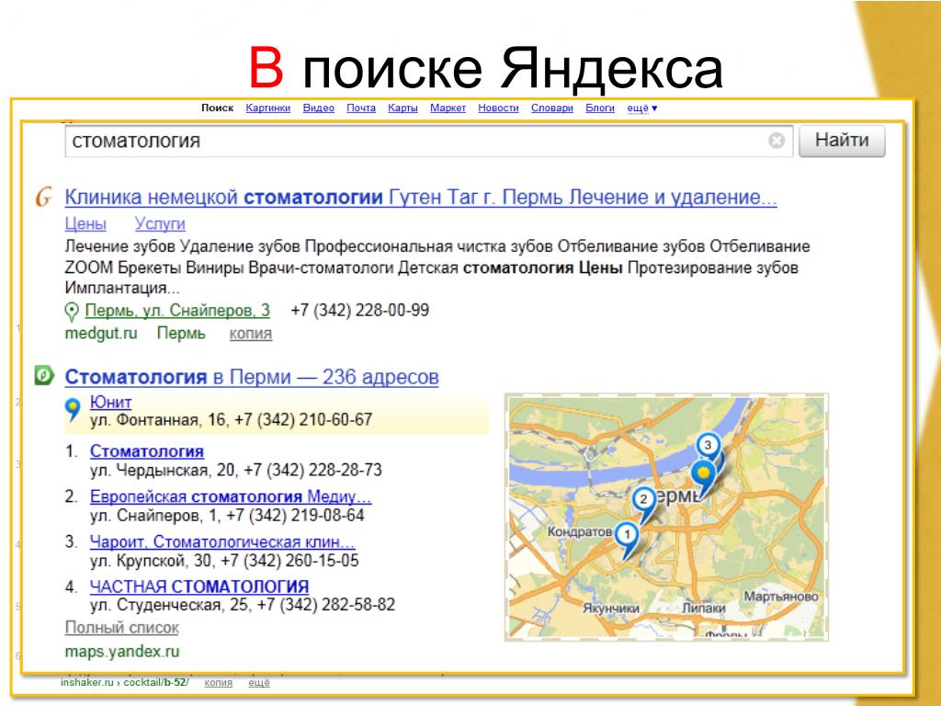Open Новости from the top navigation

[x=498, y=108]
